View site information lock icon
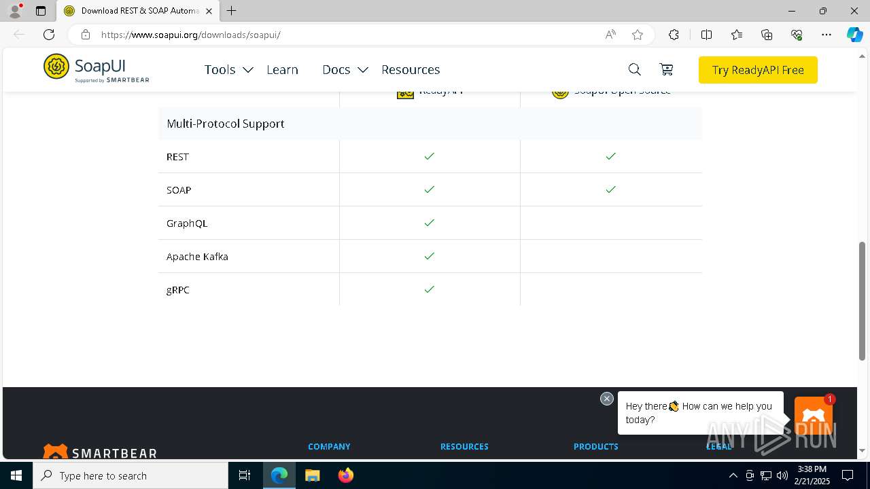Image resolution: width=870 pixels, height=489 pixels. [85, 35]
